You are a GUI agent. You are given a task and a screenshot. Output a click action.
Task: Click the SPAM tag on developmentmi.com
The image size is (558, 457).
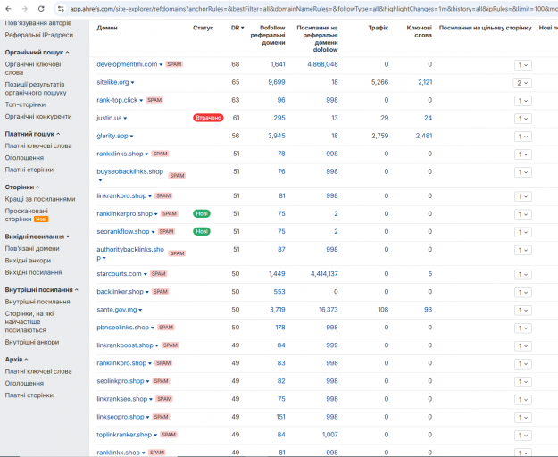coord(174,64)
